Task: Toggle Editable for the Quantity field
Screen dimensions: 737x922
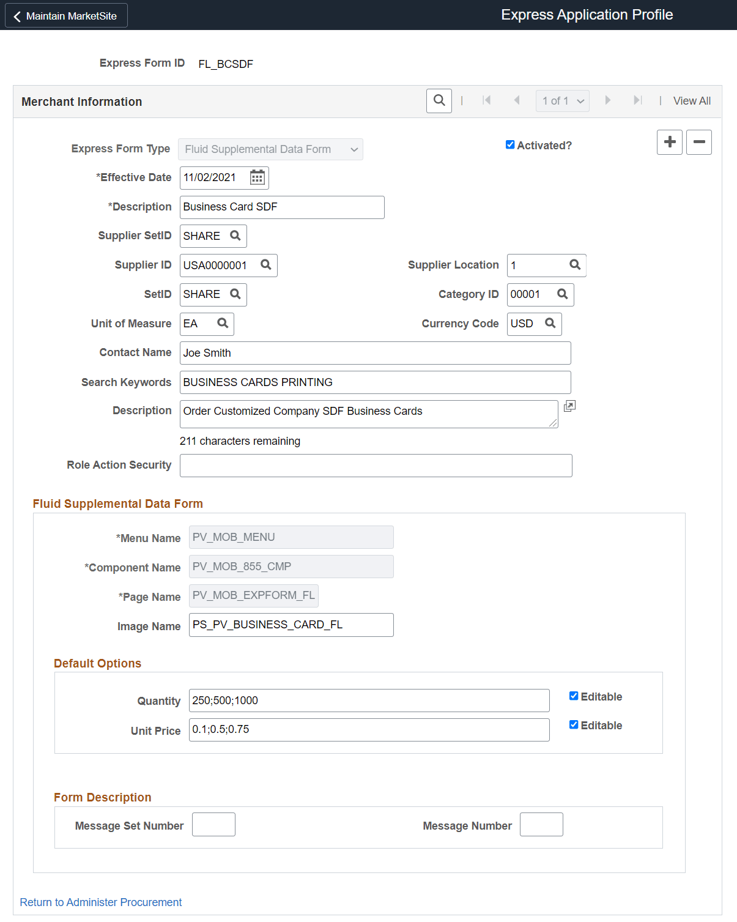Action: (574, 695)
